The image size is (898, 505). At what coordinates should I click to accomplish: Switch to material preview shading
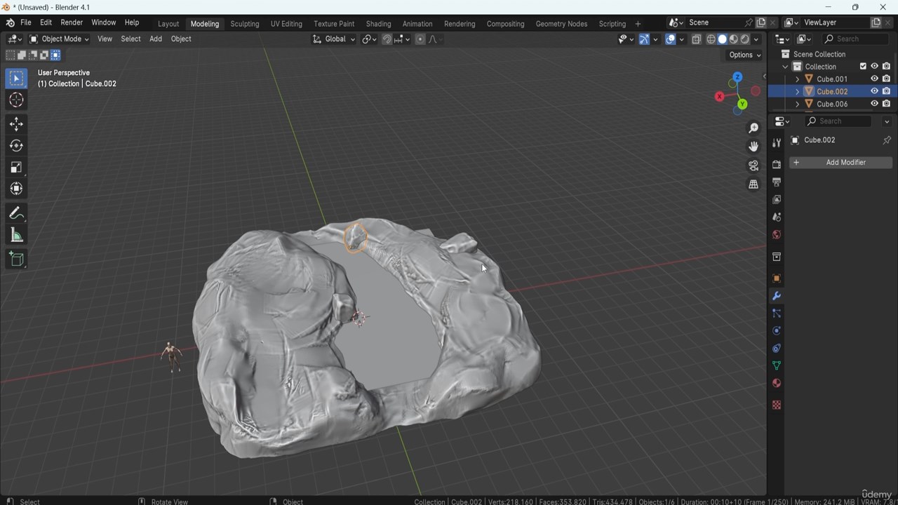pyautogui.click(x=733, y=39)
